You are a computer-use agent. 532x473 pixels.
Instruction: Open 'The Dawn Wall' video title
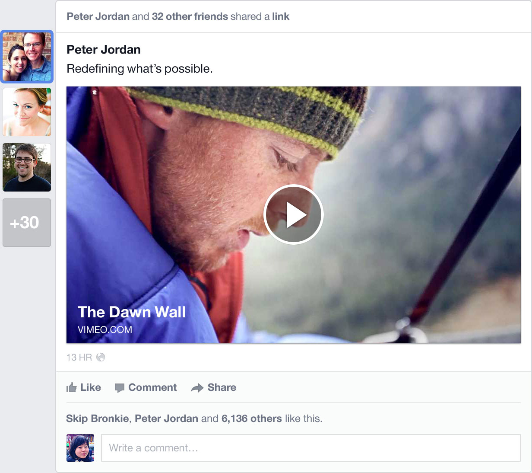pos(132,312)
